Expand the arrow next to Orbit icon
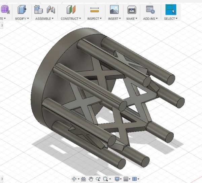Image resolution: width=202 pixels, height=183 pixels. click(78, 179)
